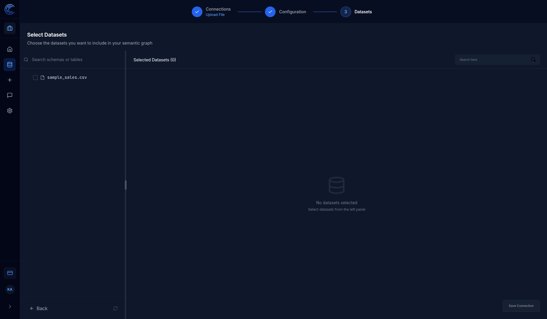
Task: Click the Upload File link text
Action: coord(215,15)
